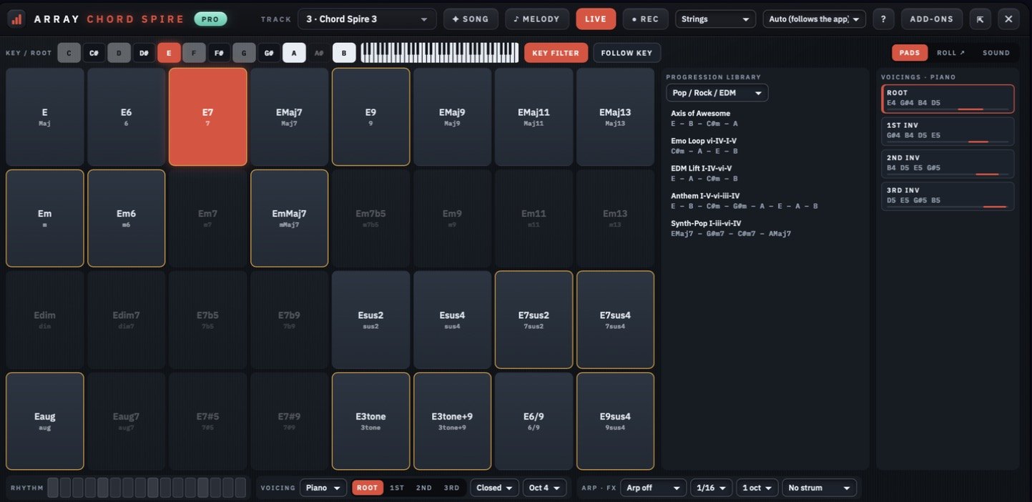Select root key G#

point(269,53)
